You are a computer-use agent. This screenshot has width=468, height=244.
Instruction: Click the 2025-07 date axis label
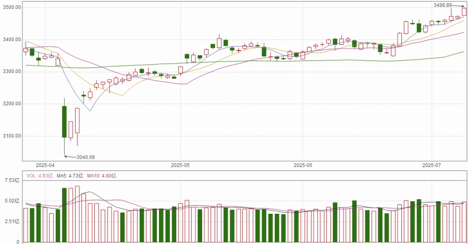[432, 165]
